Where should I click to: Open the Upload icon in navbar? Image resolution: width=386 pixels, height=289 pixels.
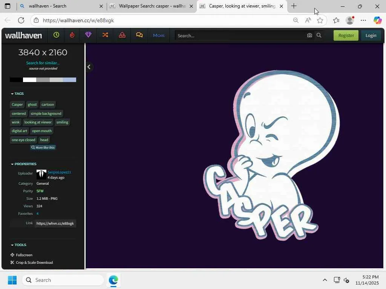[122, 35]
